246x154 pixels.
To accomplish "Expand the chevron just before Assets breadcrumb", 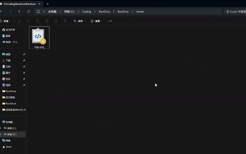I will (x=132, y=12).
